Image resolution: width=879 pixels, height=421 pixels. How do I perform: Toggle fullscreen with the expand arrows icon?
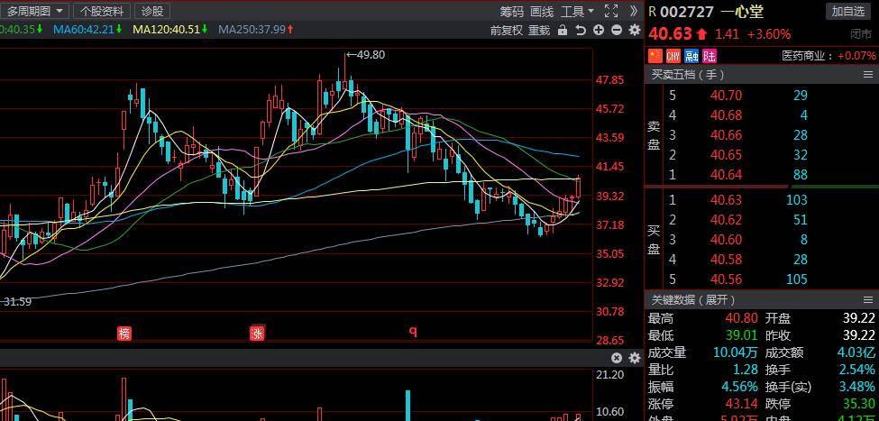pos(611,11)
